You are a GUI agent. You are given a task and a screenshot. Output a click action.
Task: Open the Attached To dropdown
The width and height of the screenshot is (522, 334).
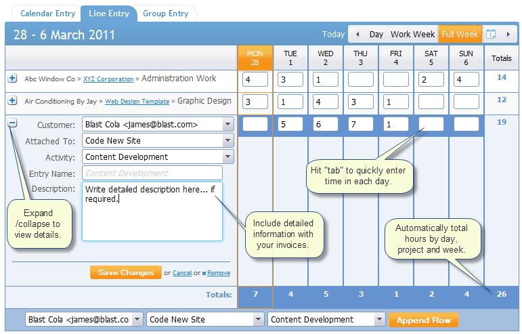(x=227, y=140)
